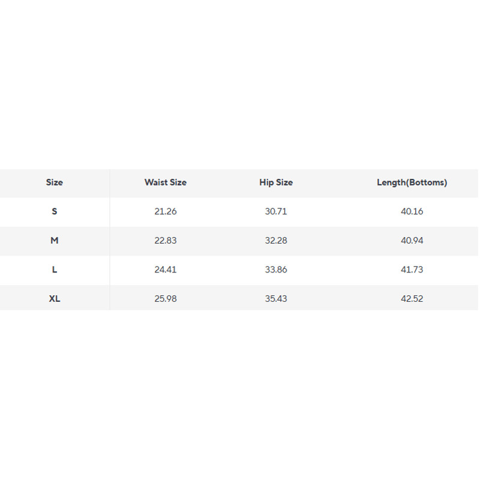The width and height of the screenshot is (480, 480).
Task: Select hip value 32.28
Action: (276, 240)
